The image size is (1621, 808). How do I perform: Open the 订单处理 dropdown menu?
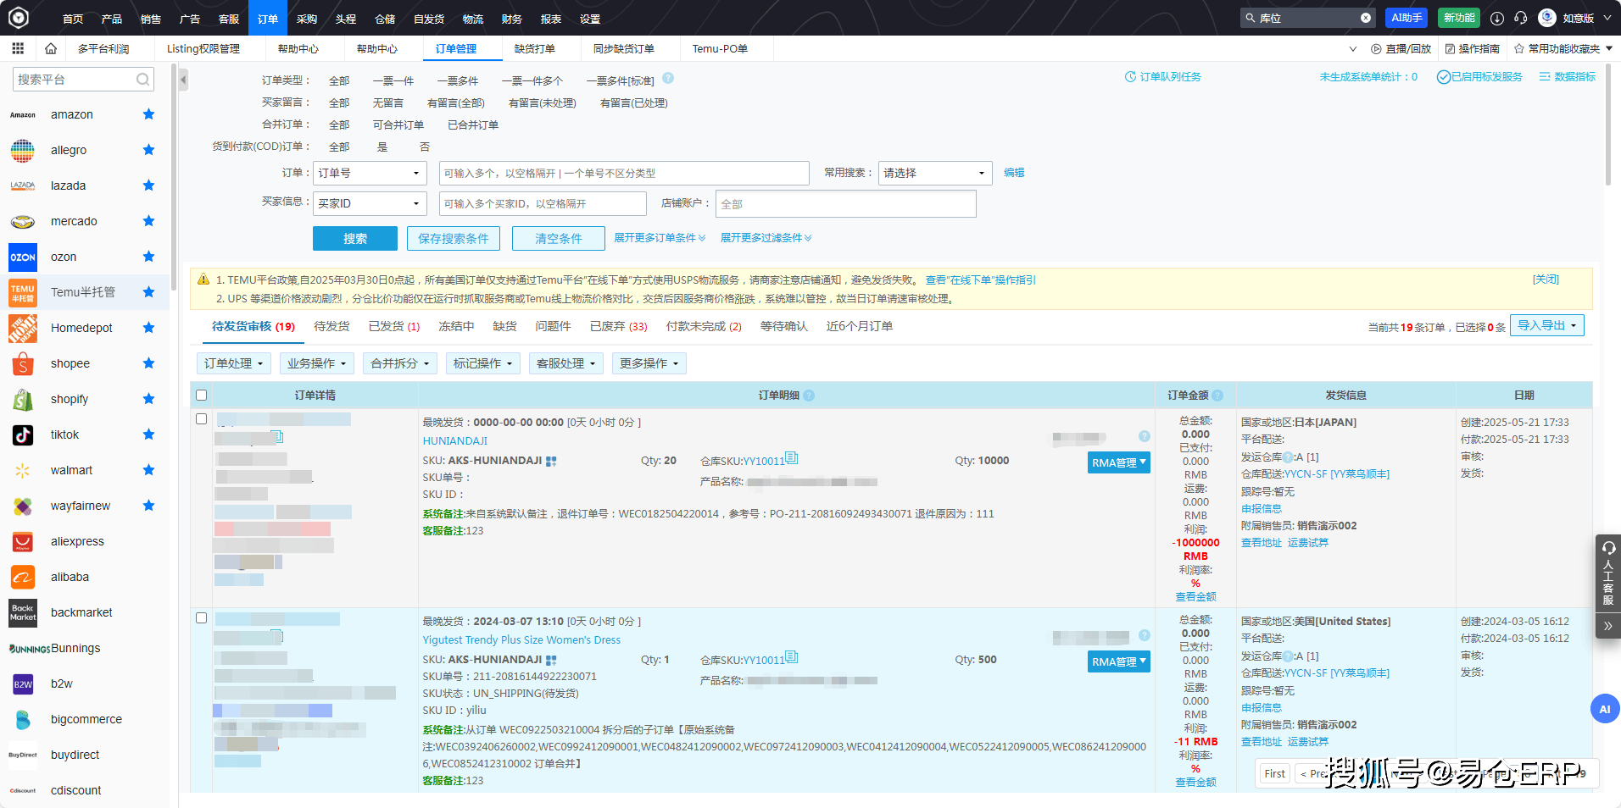pyautogui.click(x=234, y=364)
